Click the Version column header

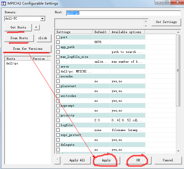pyautogui.click(x=39, y=59)
